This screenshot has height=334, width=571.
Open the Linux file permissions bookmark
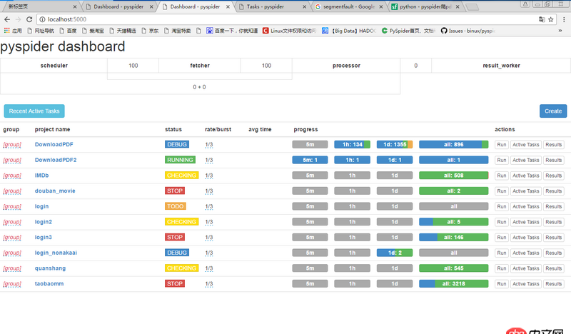(289, 31)
